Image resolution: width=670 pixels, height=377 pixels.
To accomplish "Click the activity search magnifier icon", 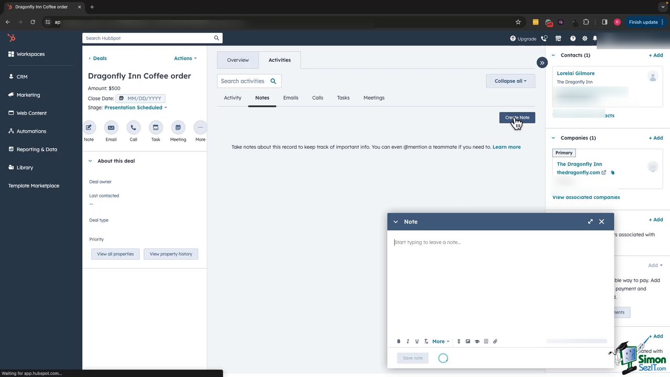I will click(x=273, y=81).
